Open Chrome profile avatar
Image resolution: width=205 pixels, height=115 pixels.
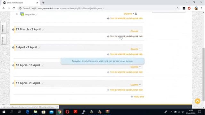pos(196,8)
